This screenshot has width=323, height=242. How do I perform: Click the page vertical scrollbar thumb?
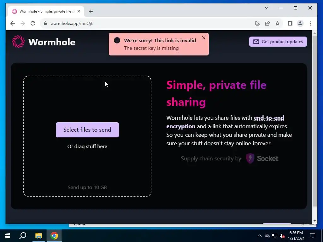(x=314, y=121)
